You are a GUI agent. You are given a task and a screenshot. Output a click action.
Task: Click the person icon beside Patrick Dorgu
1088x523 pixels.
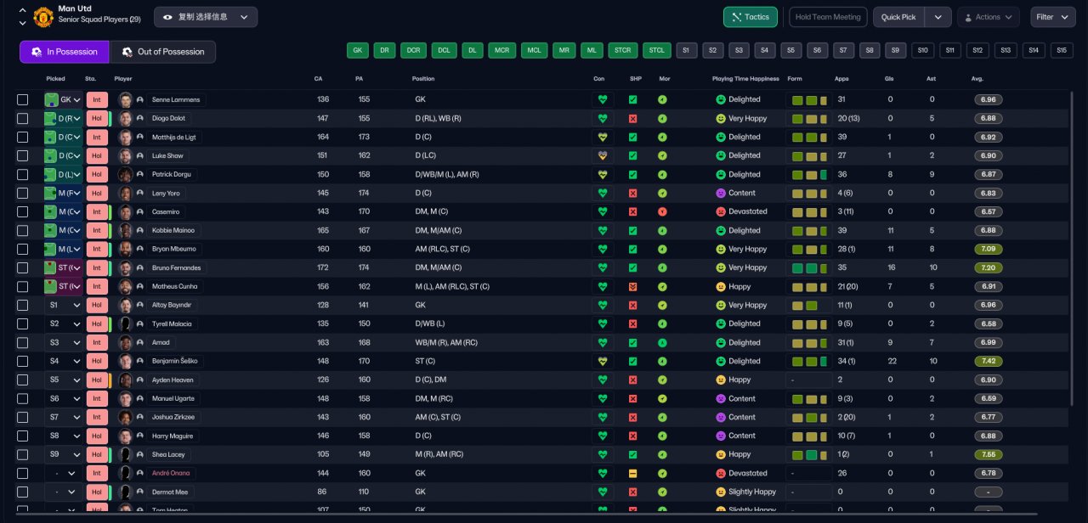pyautogui.click(x=140, y=174)
